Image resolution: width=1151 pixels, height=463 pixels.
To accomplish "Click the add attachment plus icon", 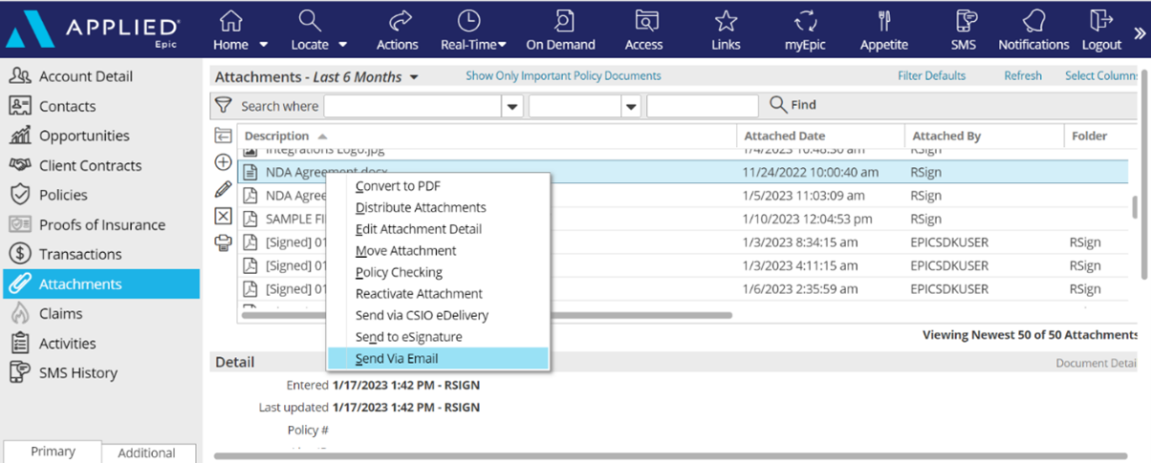I will pyautogui.click(x=223, y=162).
